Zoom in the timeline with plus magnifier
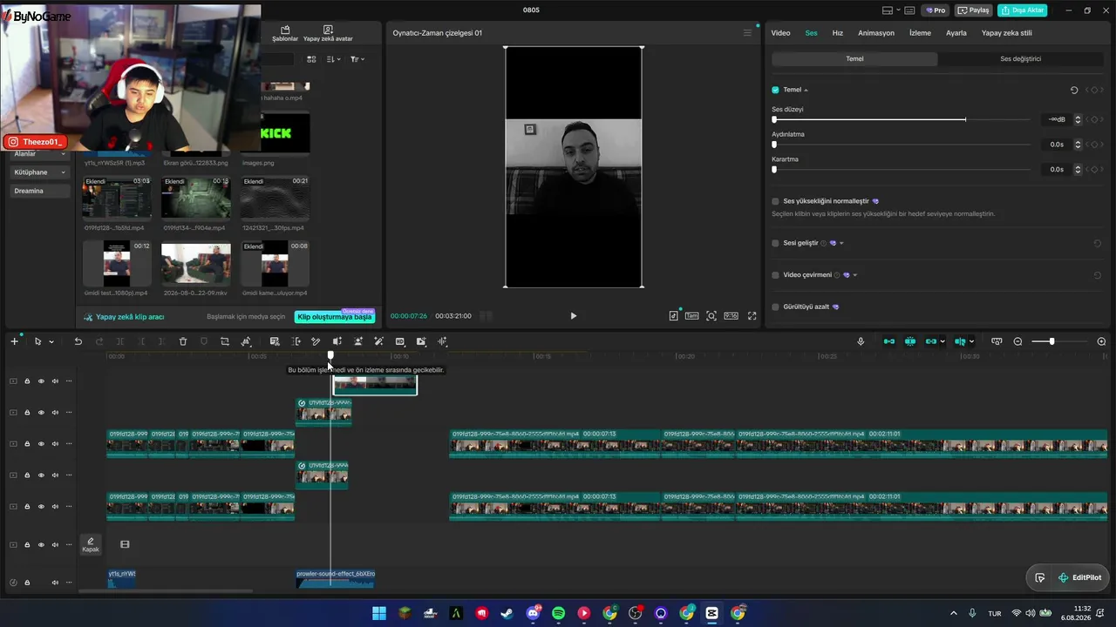The width and height of the screenshot is (1116, 627). pyautogui.click(x=1101, y=341)
